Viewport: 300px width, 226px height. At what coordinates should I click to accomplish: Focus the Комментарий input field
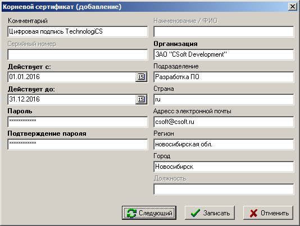(x=78, y=31)
